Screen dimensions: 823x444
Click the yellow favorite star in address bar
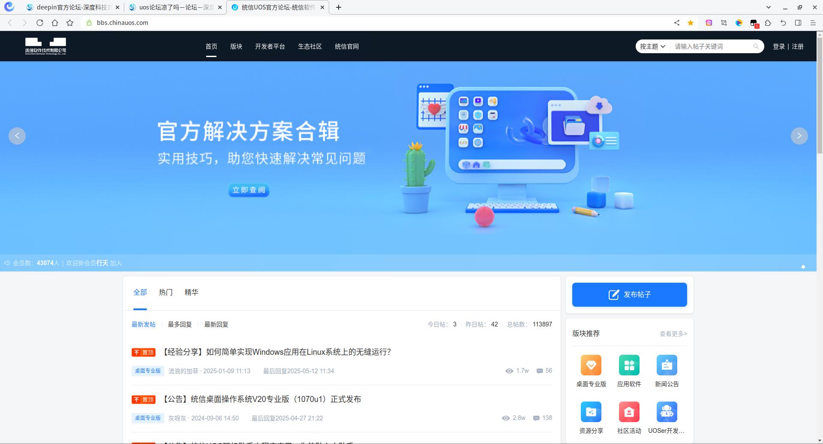pos(691,23)
